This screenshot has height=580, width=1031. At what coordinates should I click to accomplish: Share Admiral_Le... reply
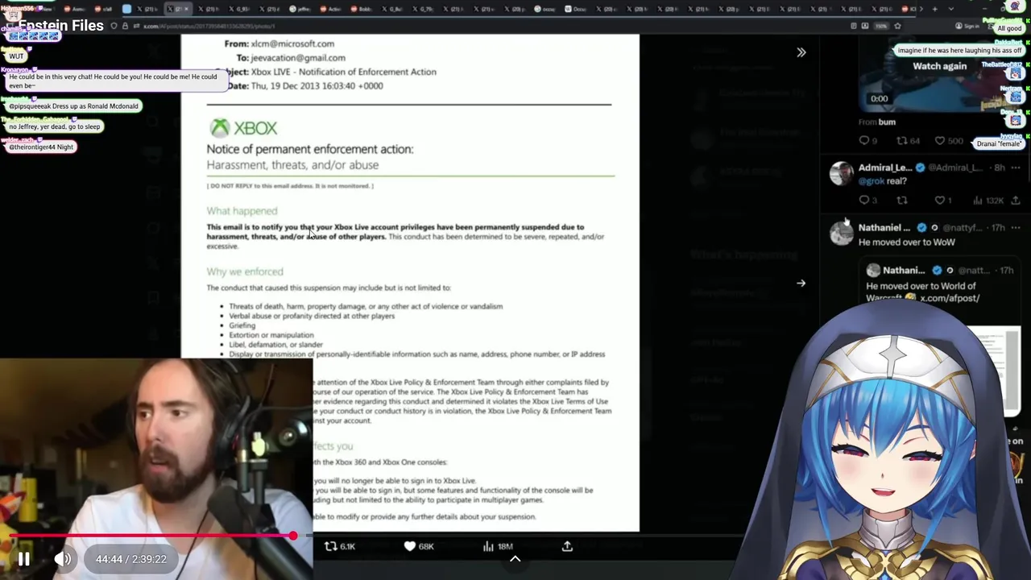click(1016, 200)
